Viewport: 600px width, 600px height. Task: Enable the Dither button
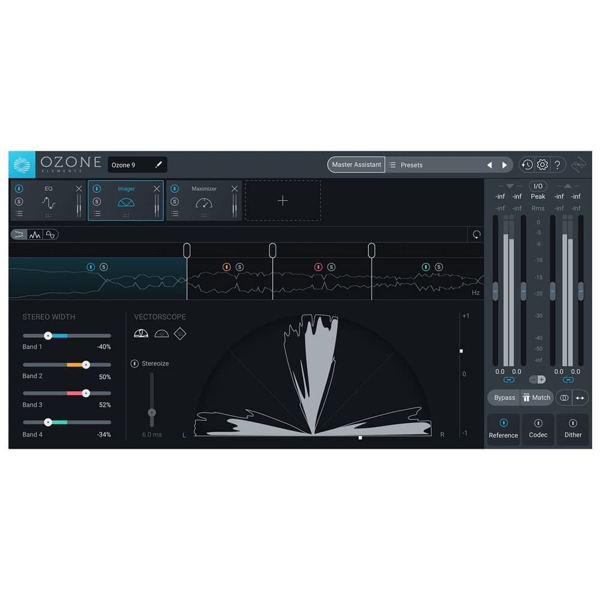tap(573, 429)
